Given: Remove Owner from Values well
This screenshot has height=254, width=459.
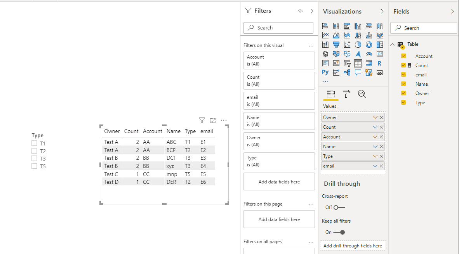Looking at the screenshot, I should 381,117.
